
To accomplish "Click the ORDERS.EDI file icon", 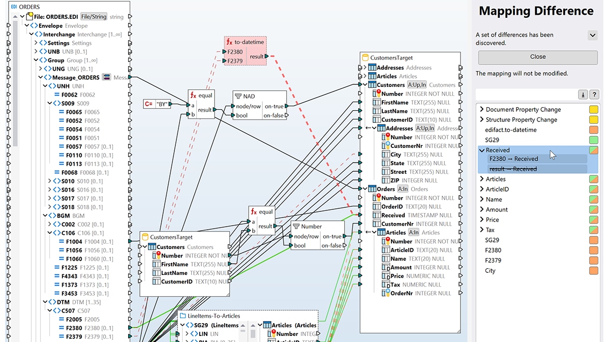I will coord(29,16).
